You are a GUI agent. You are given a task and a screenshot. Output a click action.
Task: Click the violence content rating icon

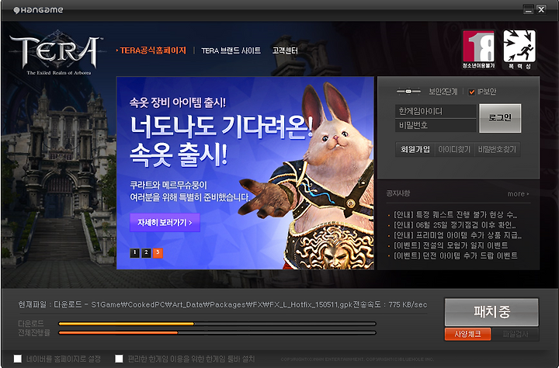519,50
